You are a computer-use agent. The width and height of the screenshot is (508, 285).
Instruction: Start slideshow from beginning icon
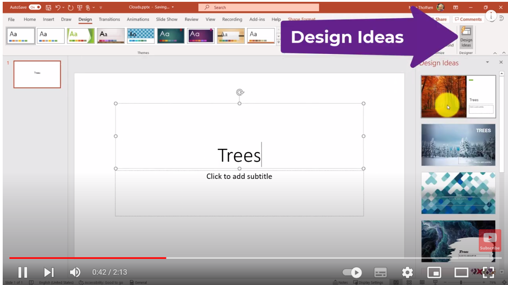click(x=80, y=7)
